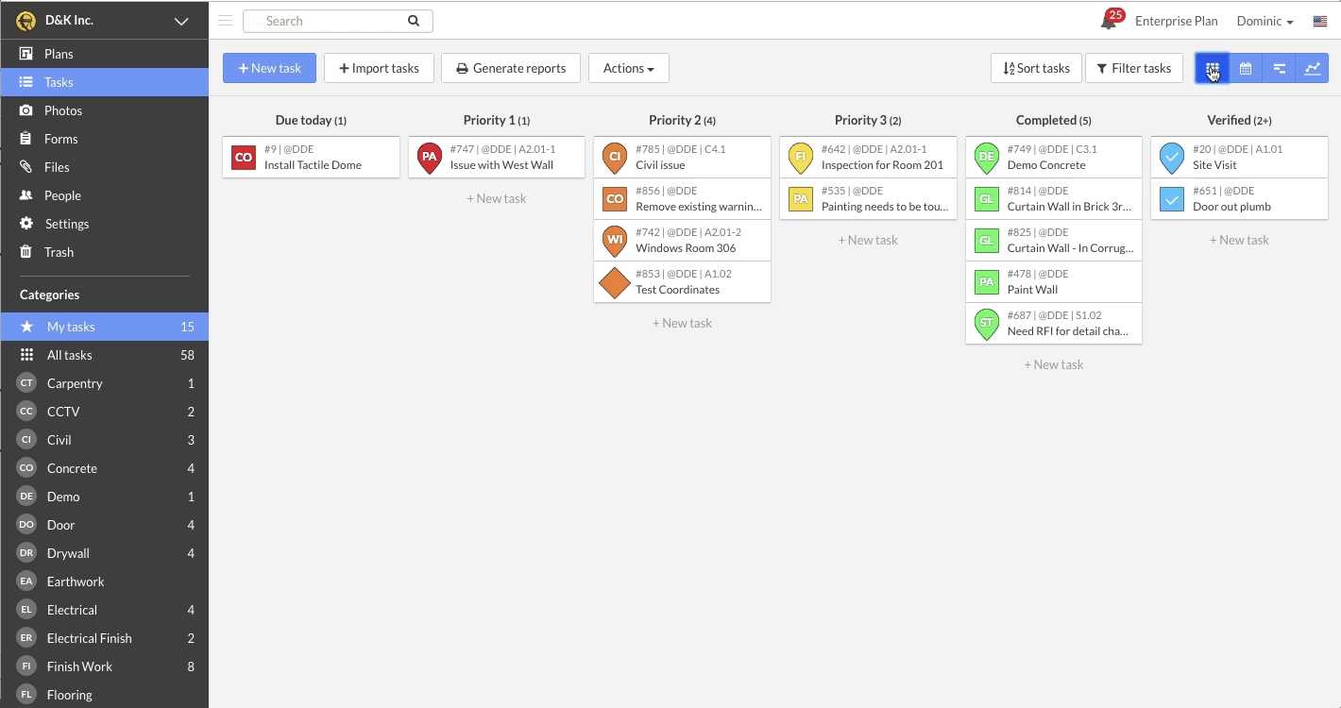Select the My tasks category

[104, 327]
